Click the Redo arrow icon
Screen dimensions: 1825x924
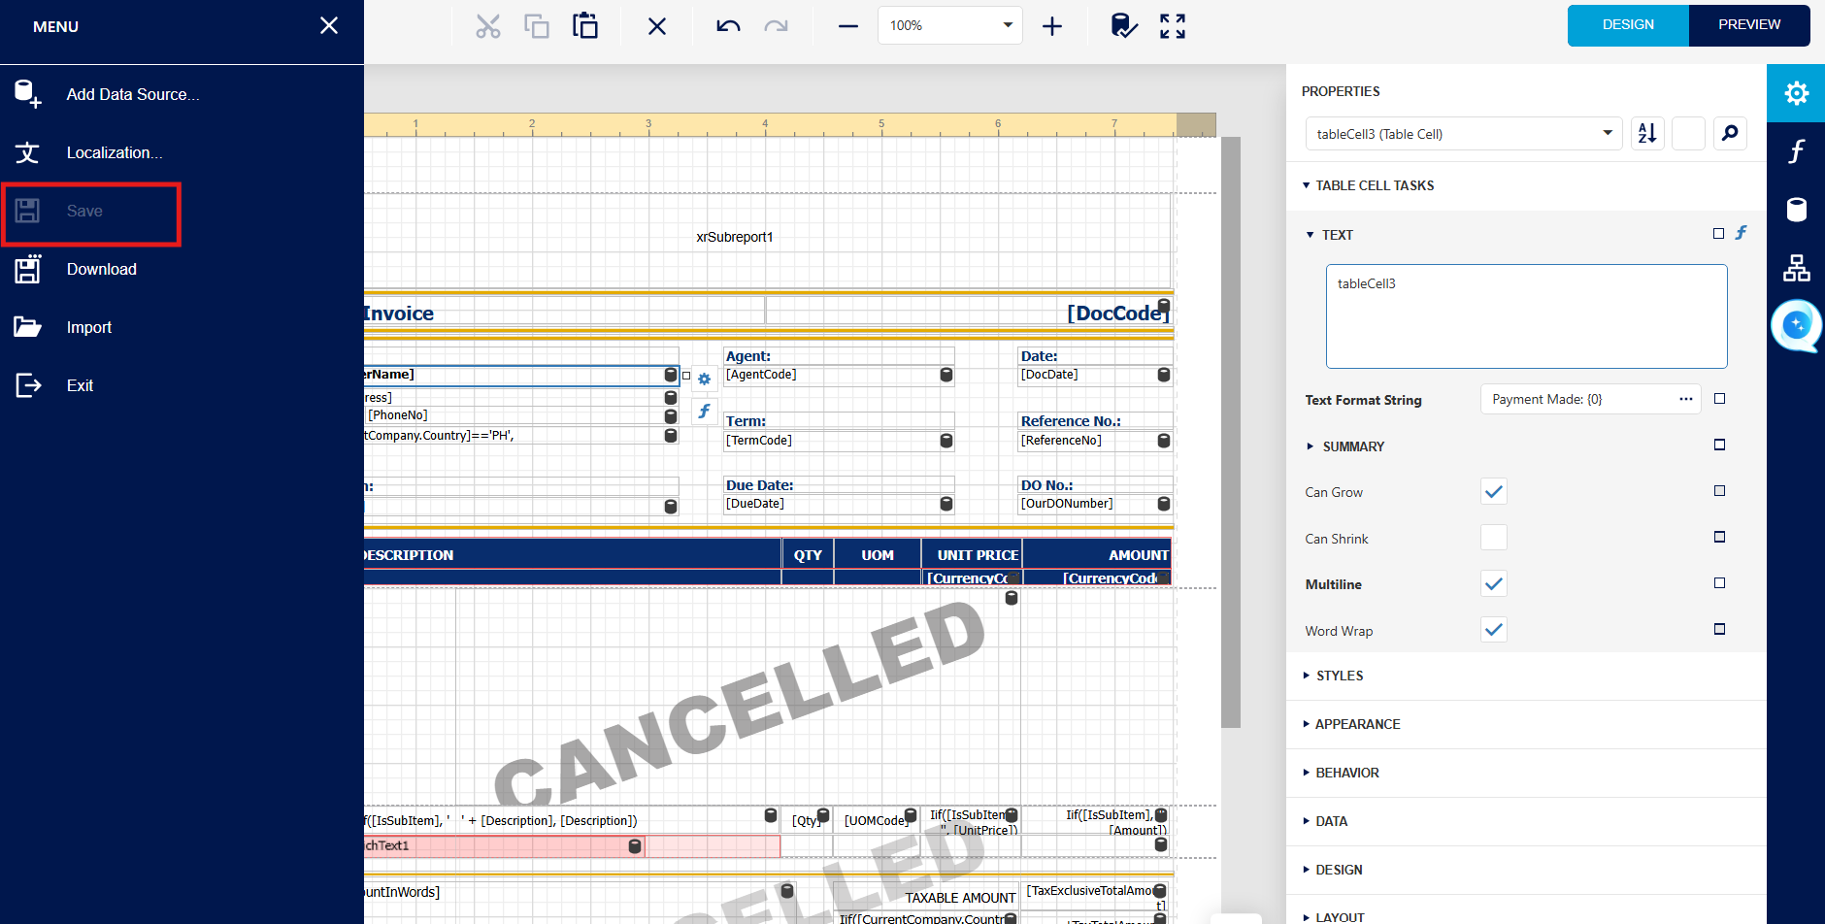click(776, 26)
